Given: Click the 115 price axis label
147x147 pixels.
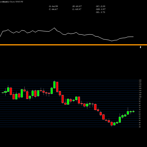Looking at the screenshot, I should (140, 91).
